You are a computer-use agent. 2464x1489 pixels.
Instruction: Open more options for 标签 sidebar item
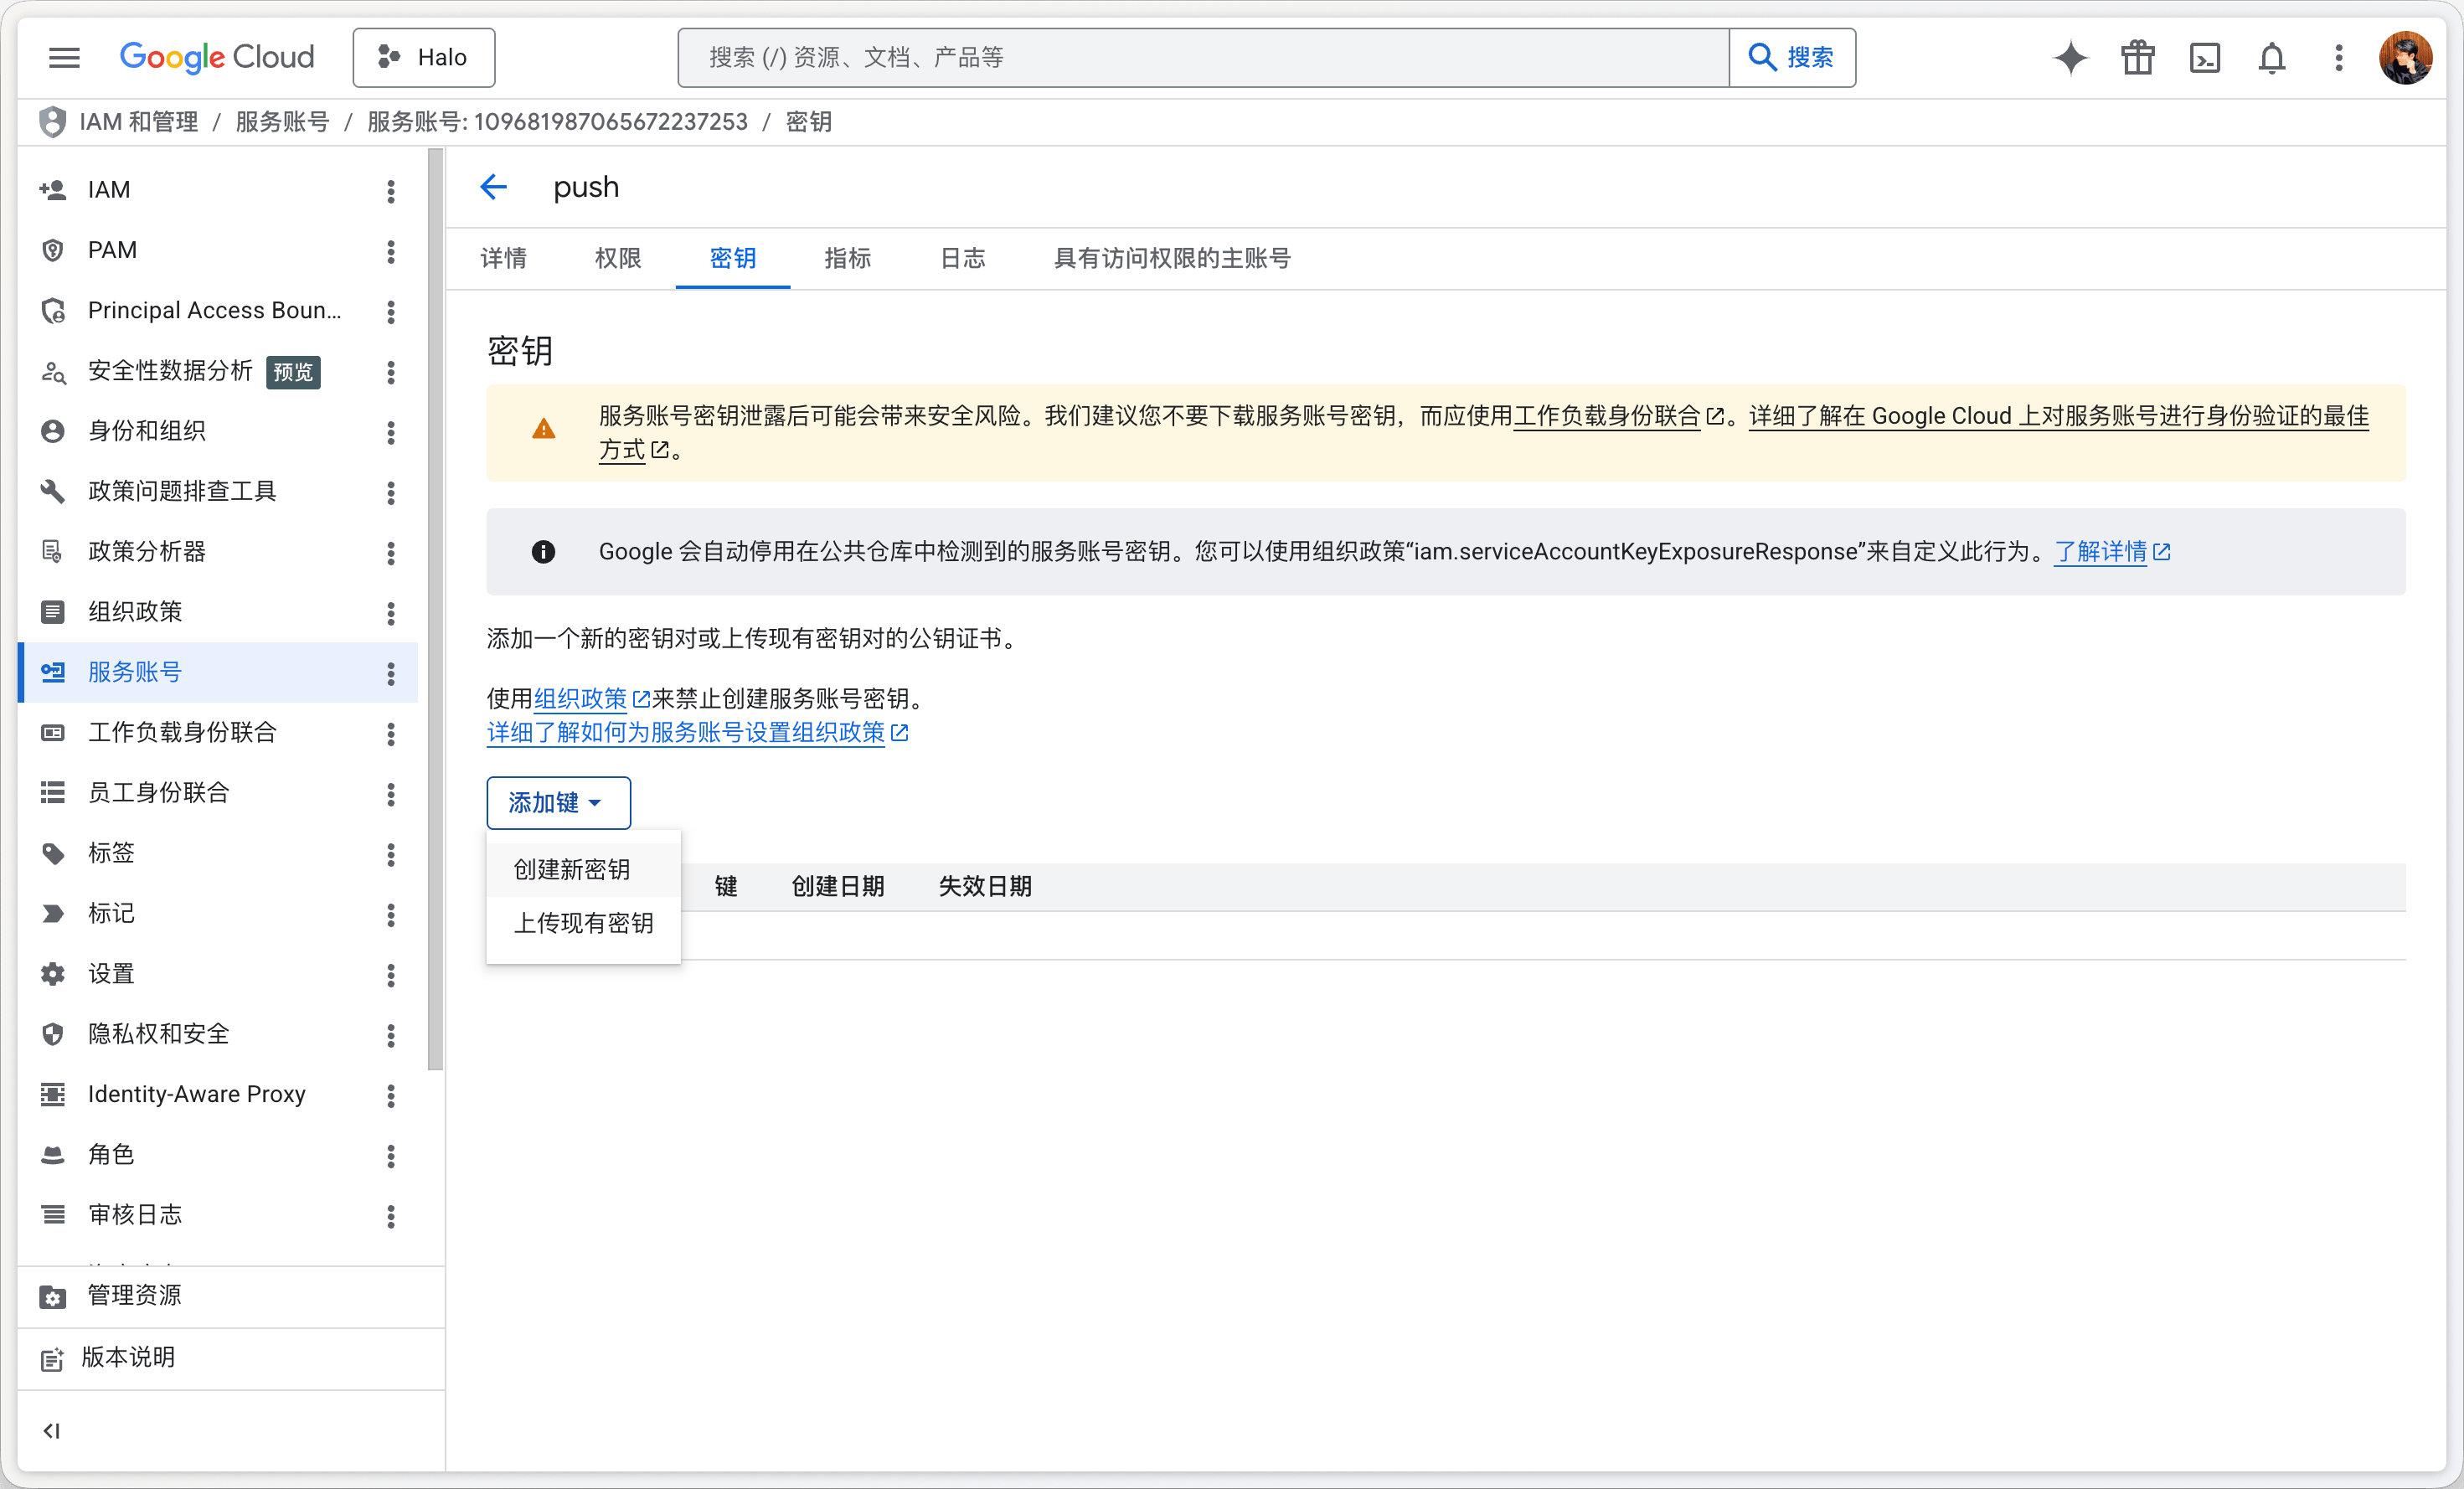391,854
